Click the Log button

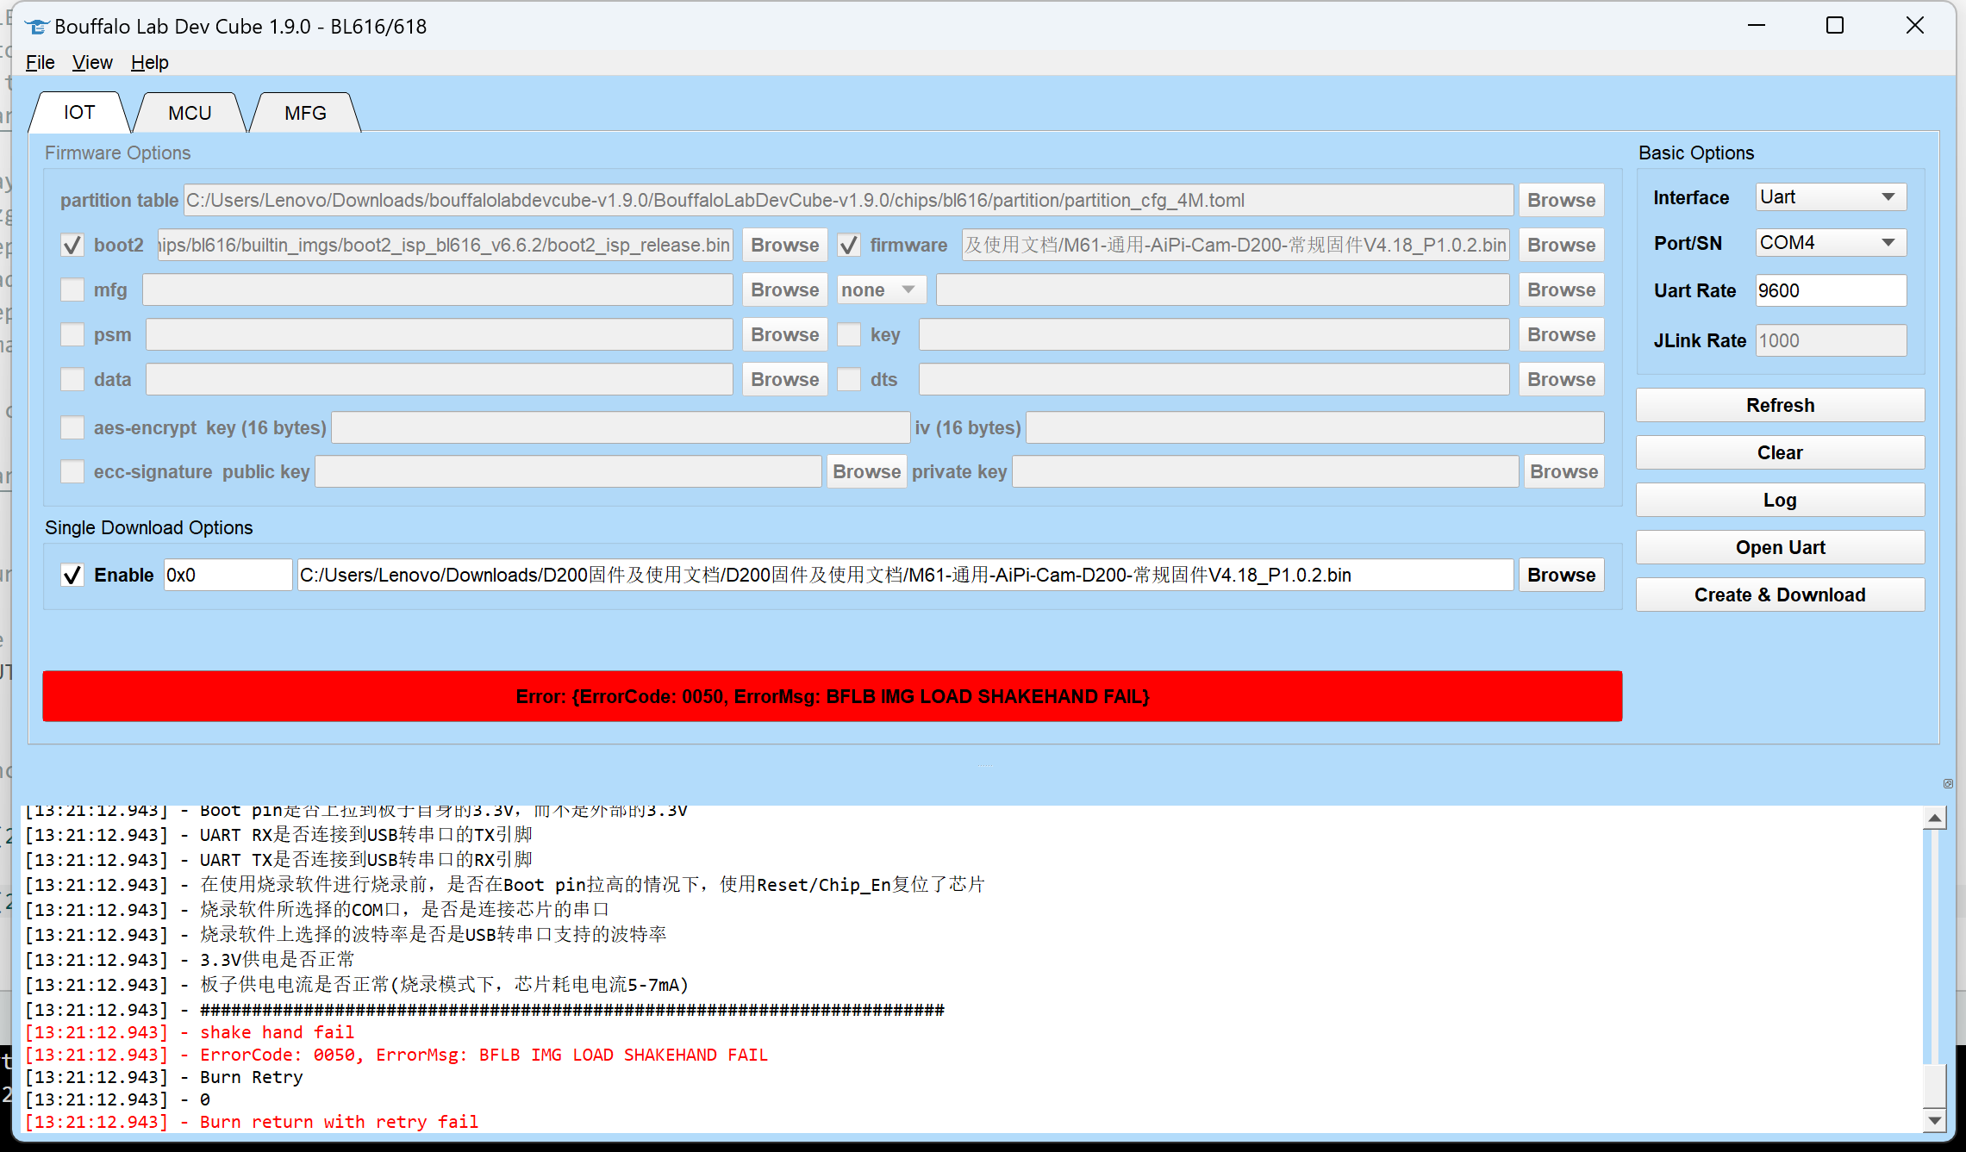click(1780, 501)
